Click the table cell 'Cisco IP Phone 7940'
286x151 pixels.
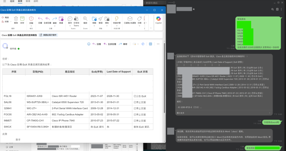tap(63, 120)
